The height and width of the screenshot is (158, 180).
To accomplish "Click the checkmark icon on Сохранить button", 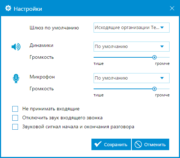I will (98, 144).
